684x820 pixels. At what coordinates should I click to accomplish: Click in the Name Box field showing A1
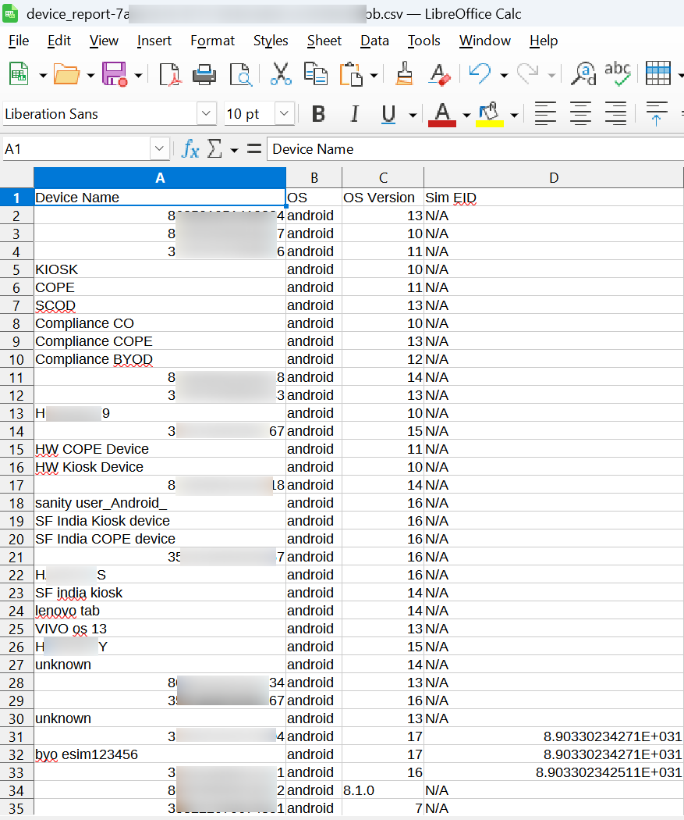[76, 149]
